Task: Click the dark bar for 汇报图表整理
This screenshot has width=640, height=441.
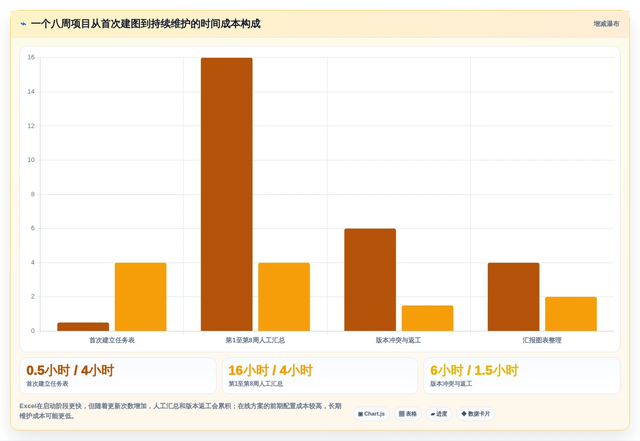Action: tap(514, 297)
